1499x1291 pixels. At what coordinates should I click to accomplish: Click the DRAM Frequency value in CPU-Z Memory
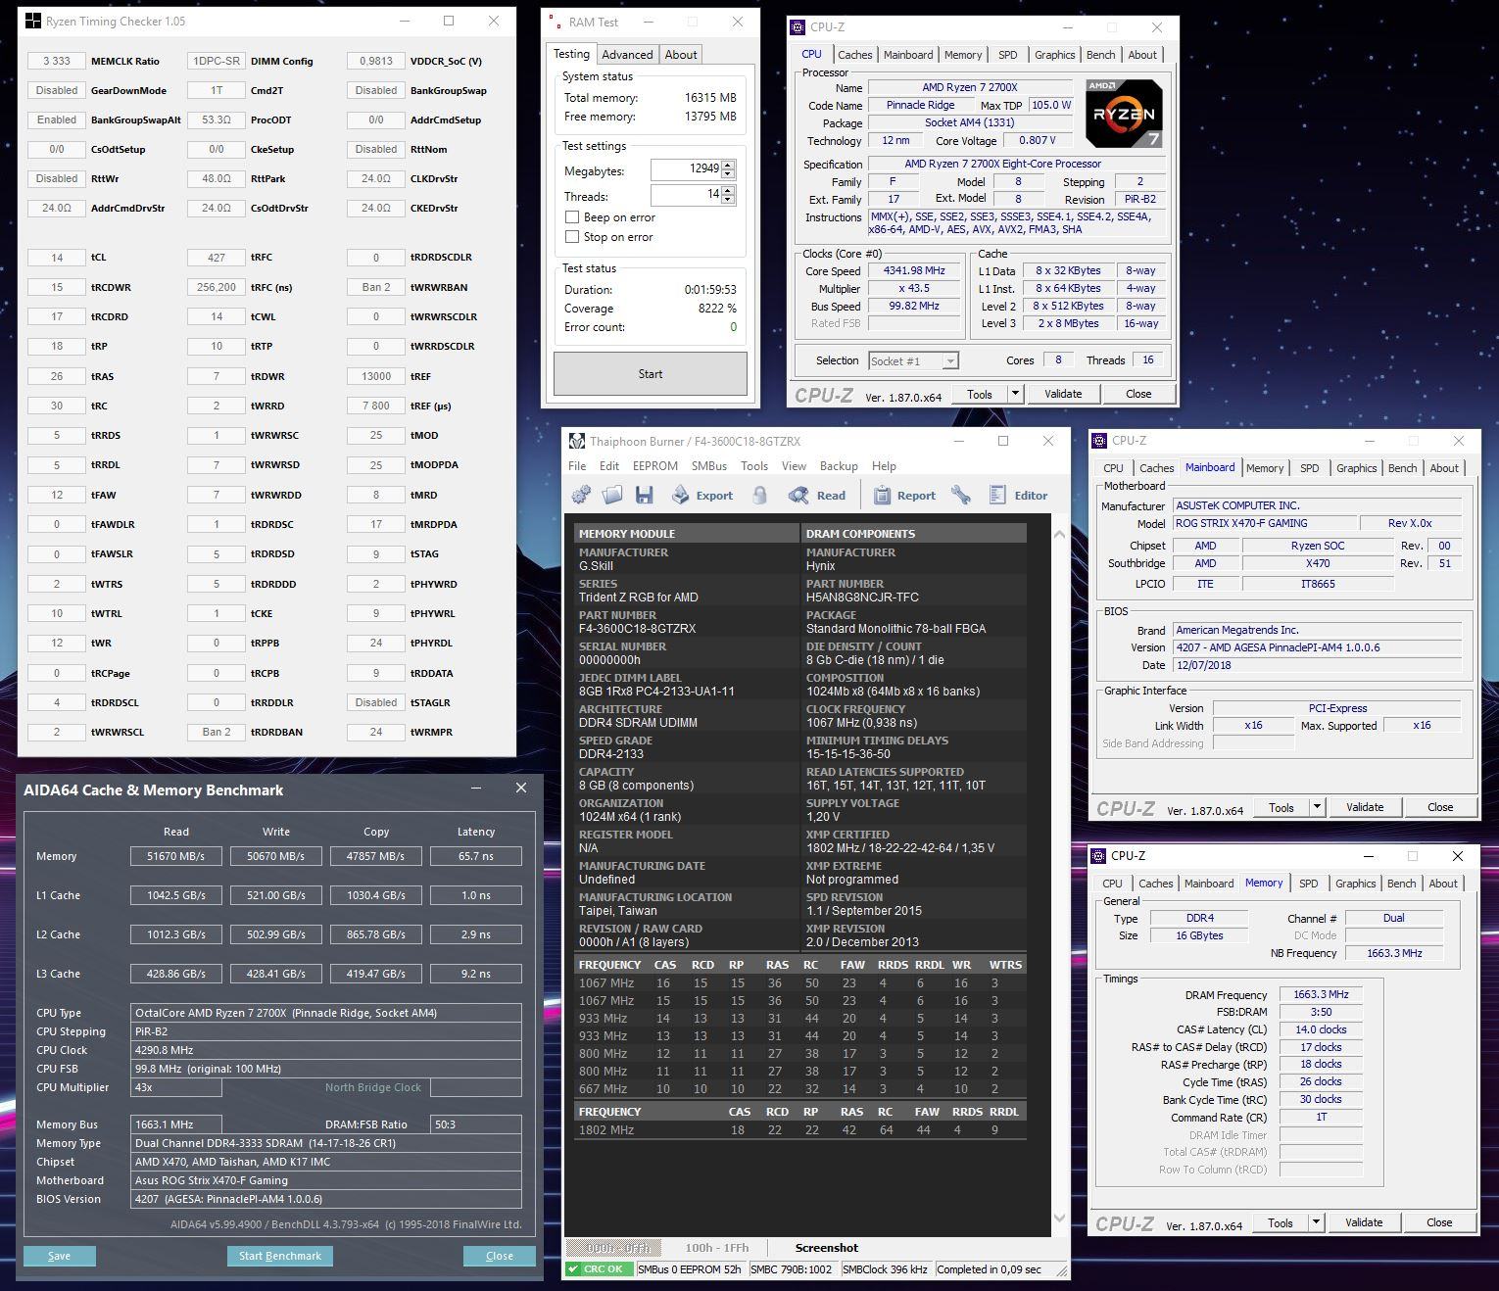(x=1321, y=994)
